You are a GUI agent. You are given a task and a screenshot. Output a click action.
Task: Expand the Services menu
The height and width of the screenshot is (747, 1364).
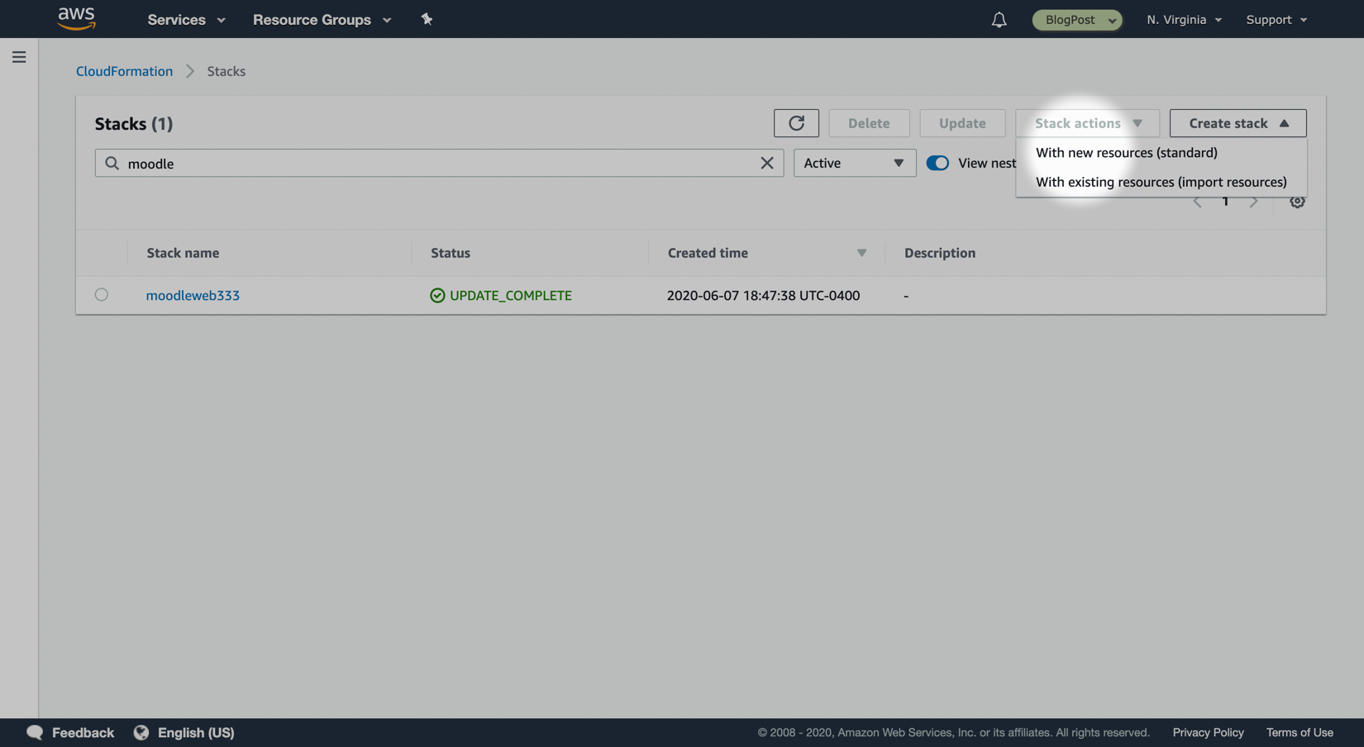(186, 20)
